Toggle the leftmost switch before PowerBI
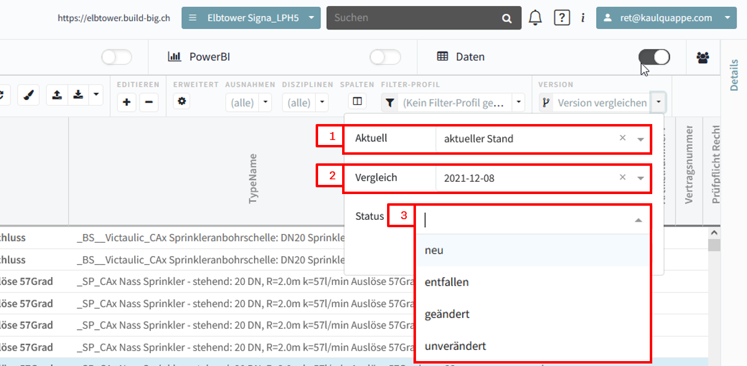The height and width of the screenshot is (366, 747). pyautogui.click(x=116, y=57)
